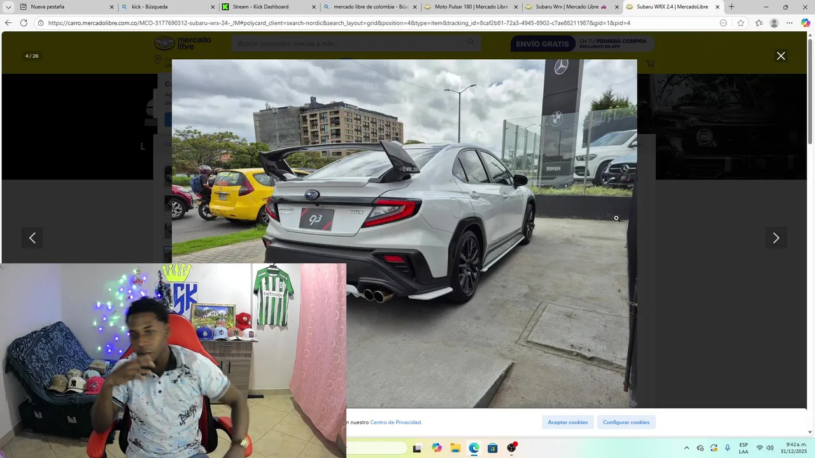Image resolution: width=815 pixels, height=458 pixels.
Task: Click the address bar URL
Action: pyautogui.click(x=339, y=23)
